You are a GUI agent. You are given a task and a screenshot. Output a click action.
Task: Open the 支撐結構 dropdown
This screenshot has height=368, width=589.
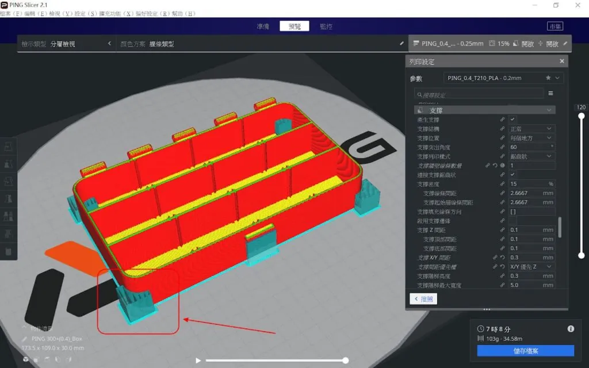(531, 129)
